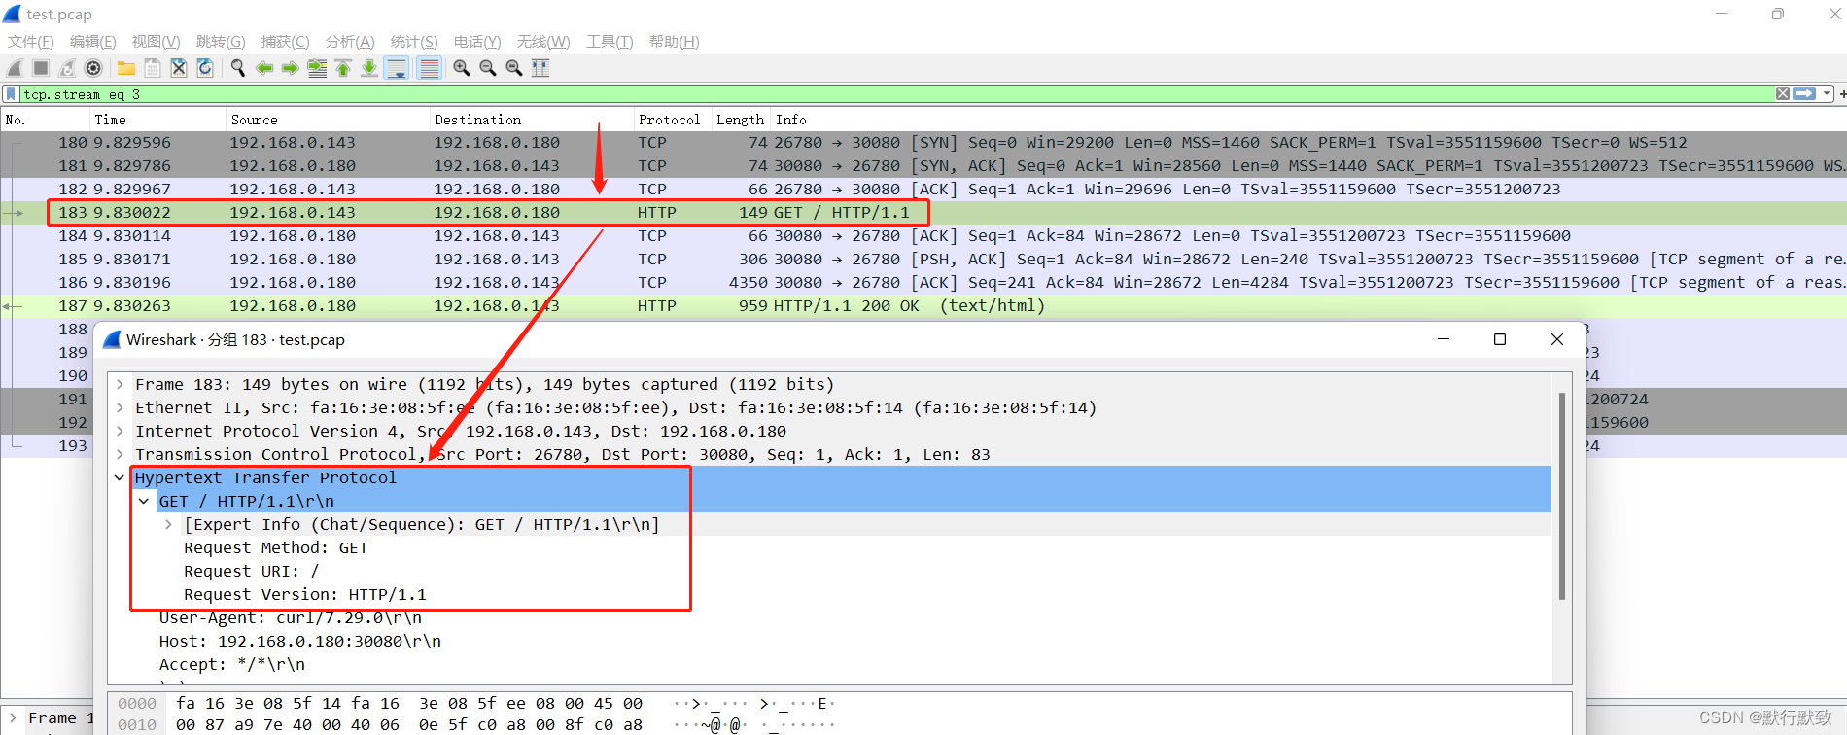Expand Transmission Control Protocol node
The width and height of the screenshot is (1847, 735).
pos(120,455)
